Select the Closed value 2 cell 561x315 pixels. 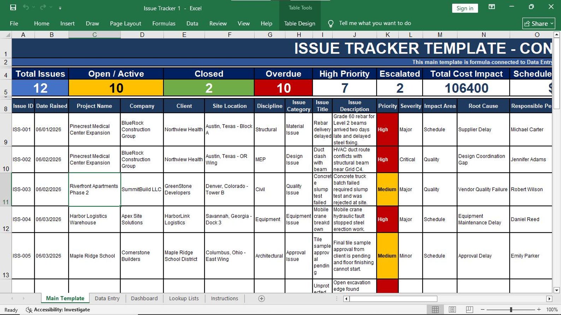tap(209, 88)
